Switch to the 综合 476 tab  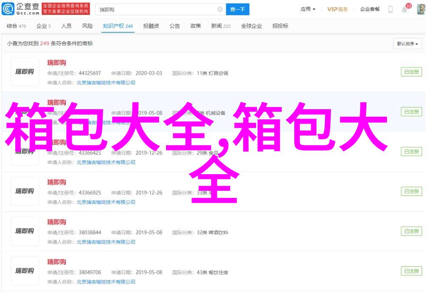coord(16,26)
